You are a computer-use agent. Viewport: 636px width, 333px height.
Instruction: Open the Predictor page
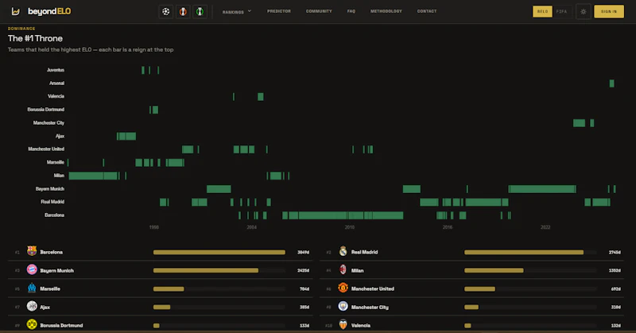(279, 11)
